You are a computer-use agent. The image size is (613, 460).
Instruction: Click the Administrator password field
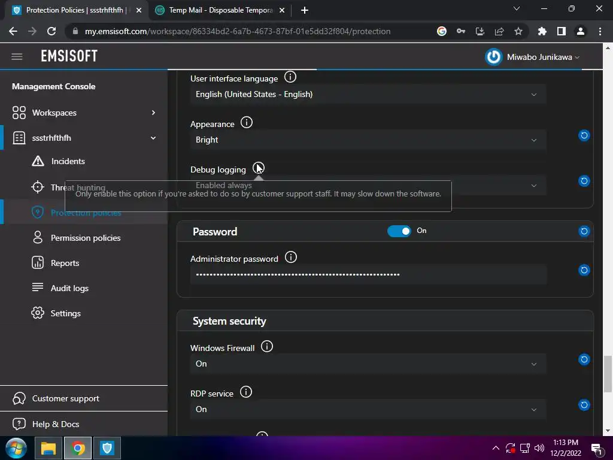[x=368, y=274]
